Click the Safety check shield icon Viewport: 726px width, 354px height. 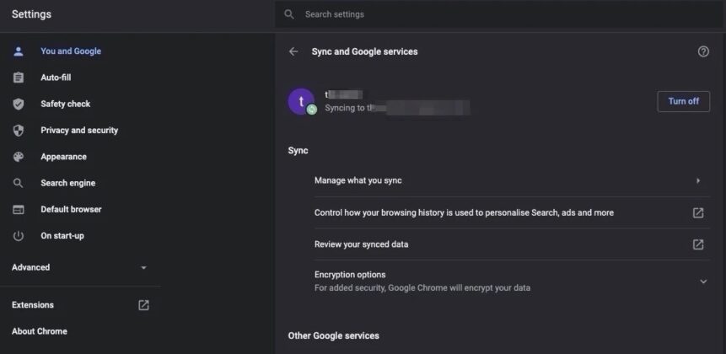[x=18, y=105]
